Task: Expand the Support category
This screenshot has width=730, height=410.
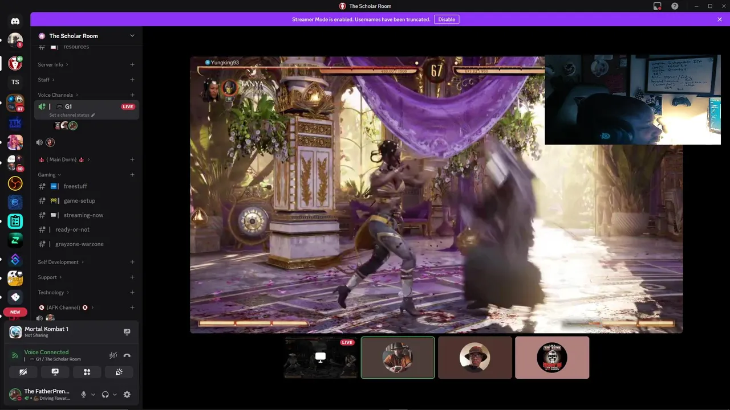Action: (50, 277)
